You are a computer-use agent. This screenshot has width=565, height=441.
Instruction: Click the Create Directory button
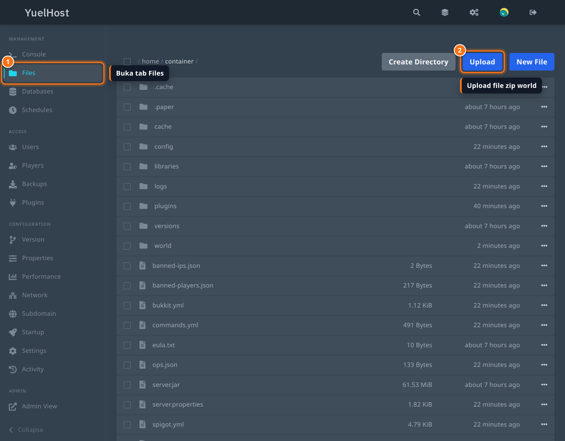(x=418, y=62)
